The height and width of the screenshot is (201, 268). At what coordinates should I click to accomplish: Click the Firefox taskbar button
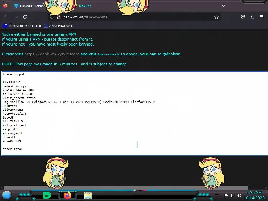[x=68, y=195]
